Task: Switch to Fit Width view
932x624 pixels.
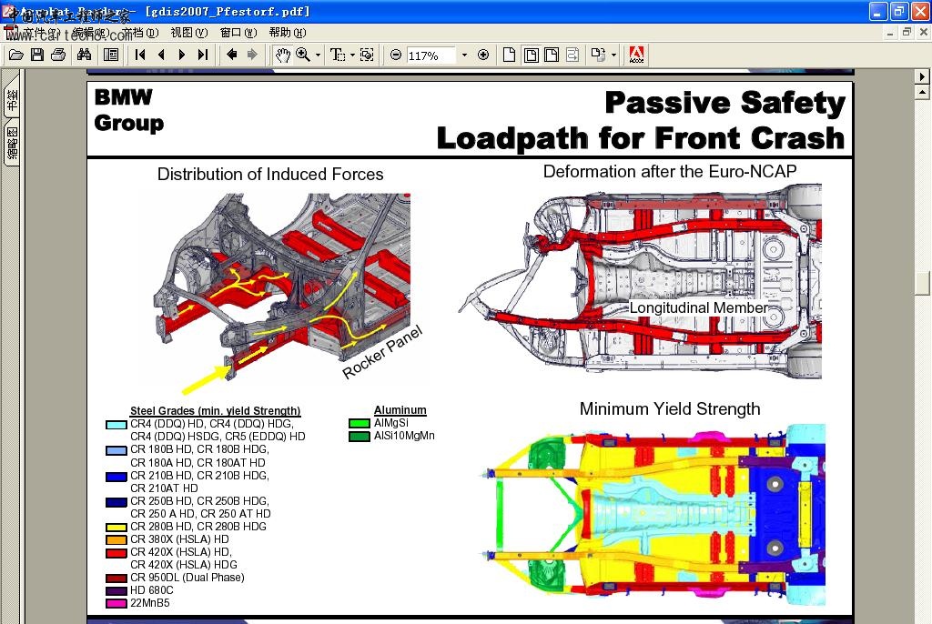Action: tap(552, 55)
